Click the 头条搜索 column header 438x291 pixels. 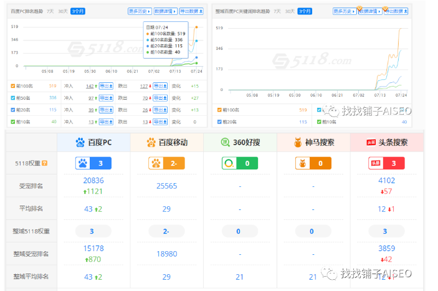coord(387,143)
